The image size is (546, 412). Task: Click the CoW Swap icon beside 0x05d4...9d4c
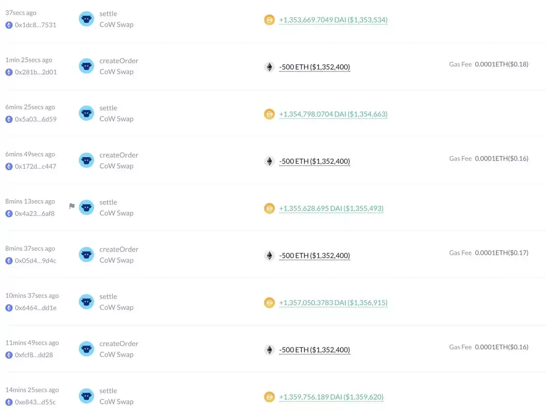tap(86, 255)
